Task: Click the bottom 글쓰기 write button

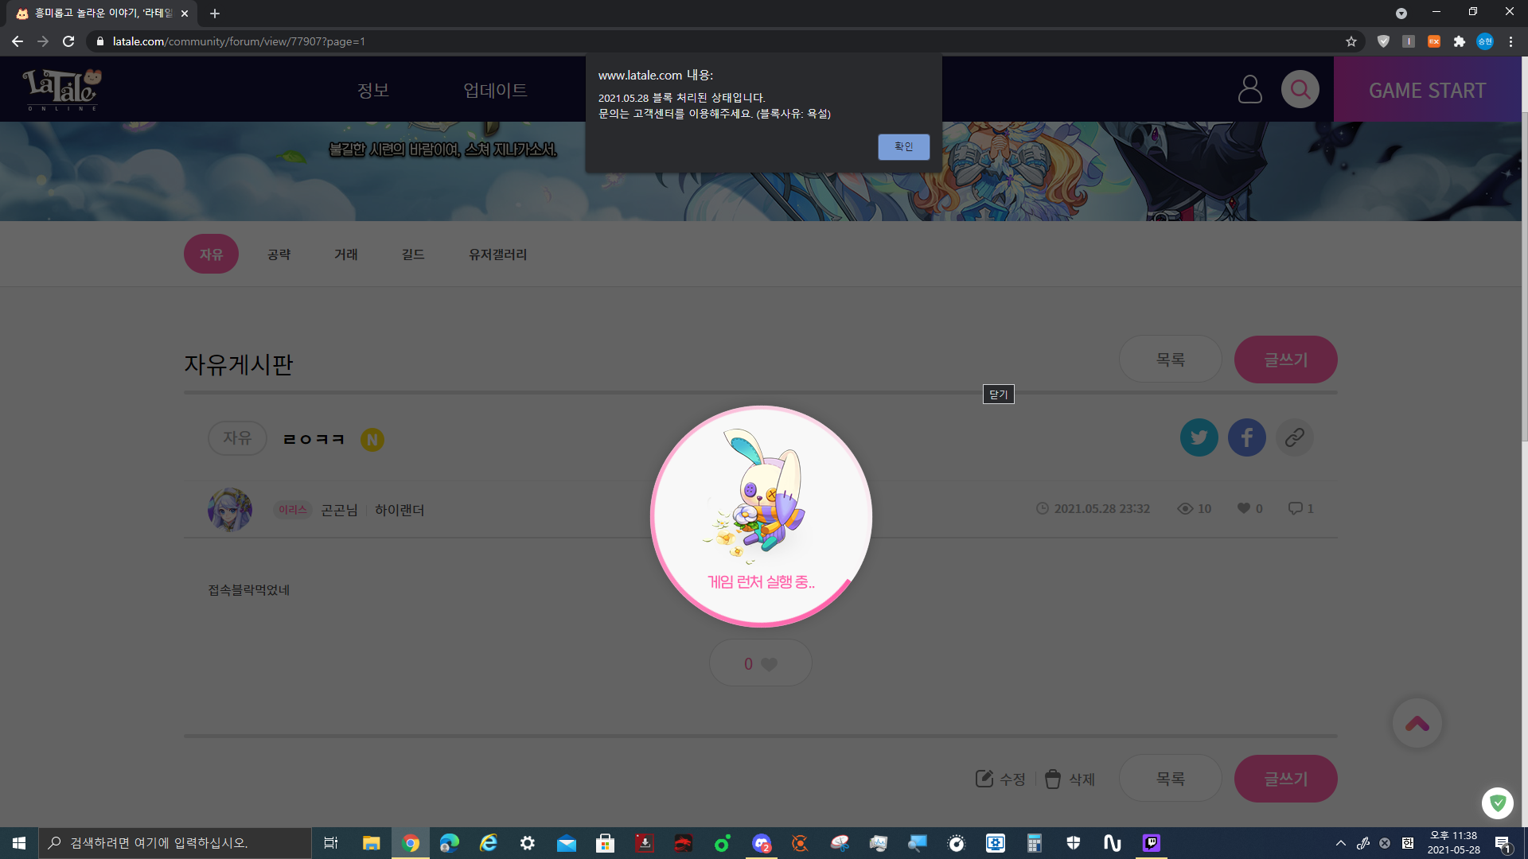Action: pos(1285,779)
